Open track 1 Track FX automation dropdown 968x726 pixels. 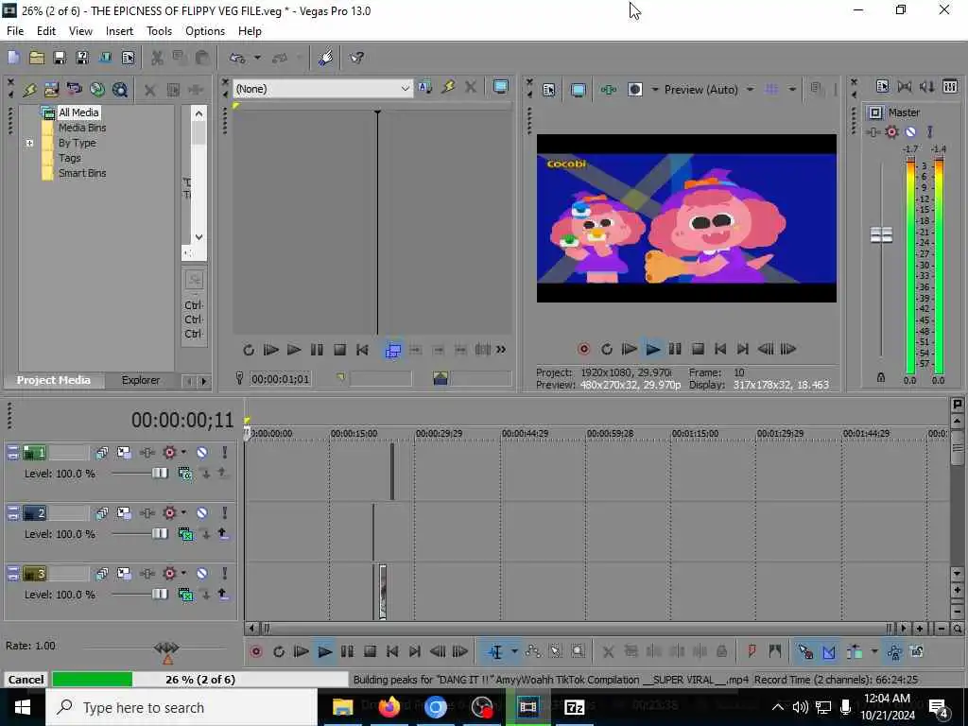click(183, 453)
